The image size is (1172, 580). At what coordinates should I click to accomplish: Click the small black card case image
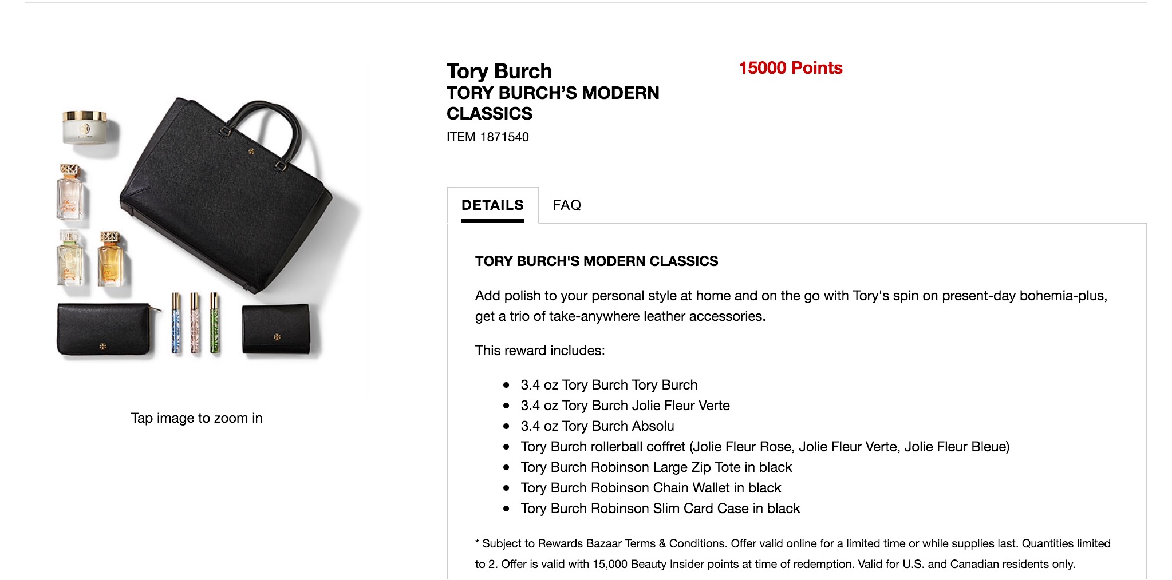[277, 330]
